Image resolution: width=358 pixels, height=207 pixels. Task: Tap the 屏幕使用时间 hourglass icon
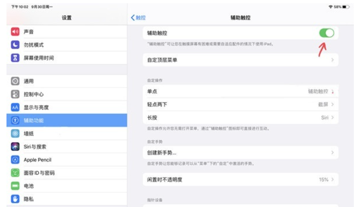pos(15,58)
